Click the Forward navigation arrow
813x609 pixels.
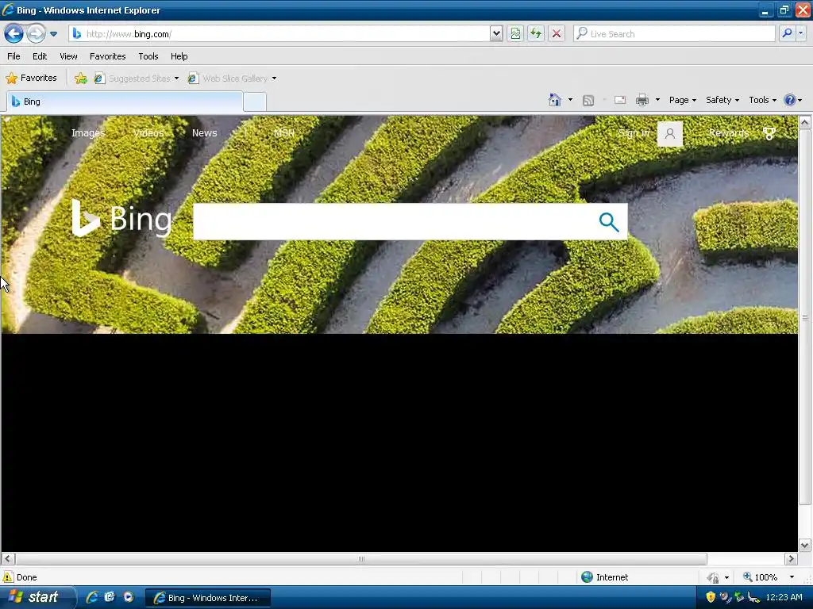coord(36,33)
